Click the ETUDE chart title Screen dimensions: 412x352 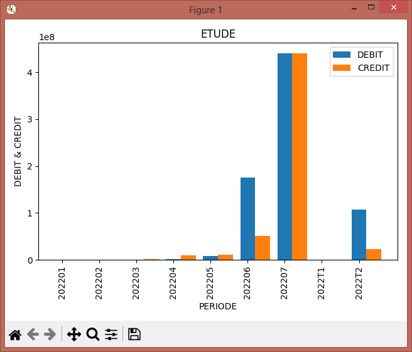[218, 34]
